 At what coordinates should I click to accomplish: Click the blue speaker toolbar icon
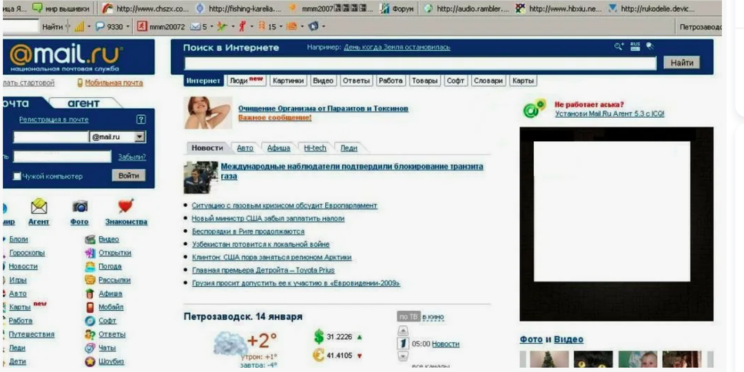[x=313, y=27]
